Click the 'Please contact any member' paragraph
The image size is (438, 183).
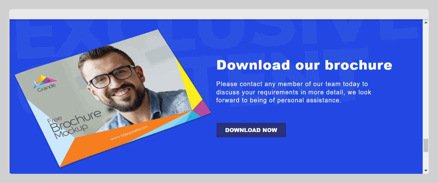pos(294,92)
